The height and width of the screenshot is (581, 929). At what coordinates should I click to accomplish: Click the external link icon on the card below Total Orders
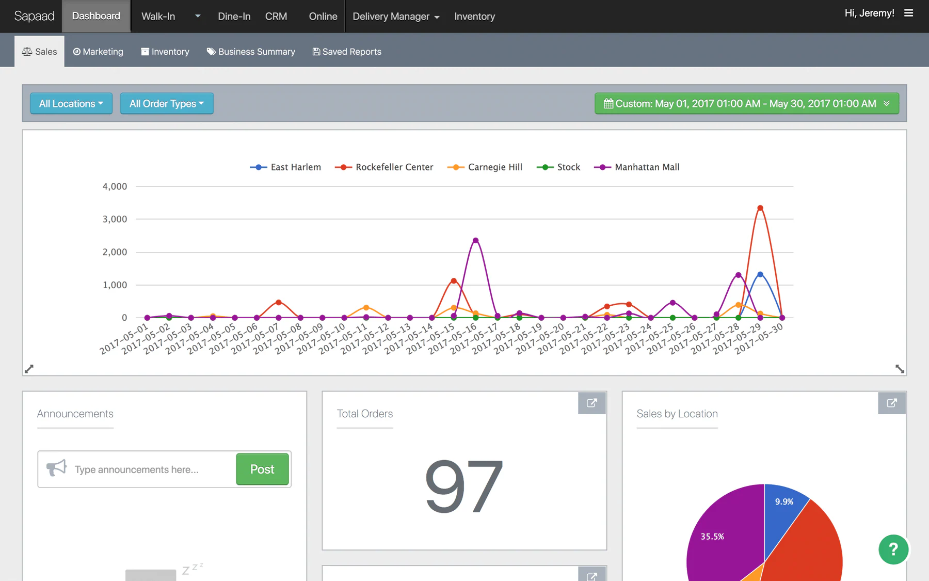[x=592, y=574]
